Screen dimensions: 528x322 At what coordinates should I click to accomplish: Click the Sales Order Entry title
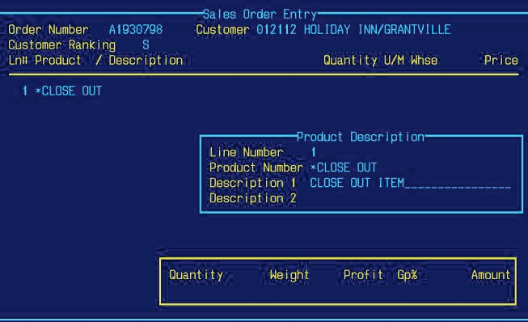point(260,15)
